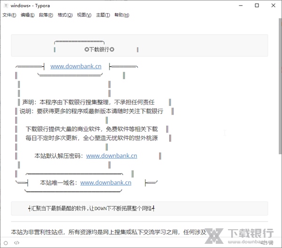This screenshot has height=248, width=282.
Task: Click the default password www.downbank.cn link
Action: 111,156
